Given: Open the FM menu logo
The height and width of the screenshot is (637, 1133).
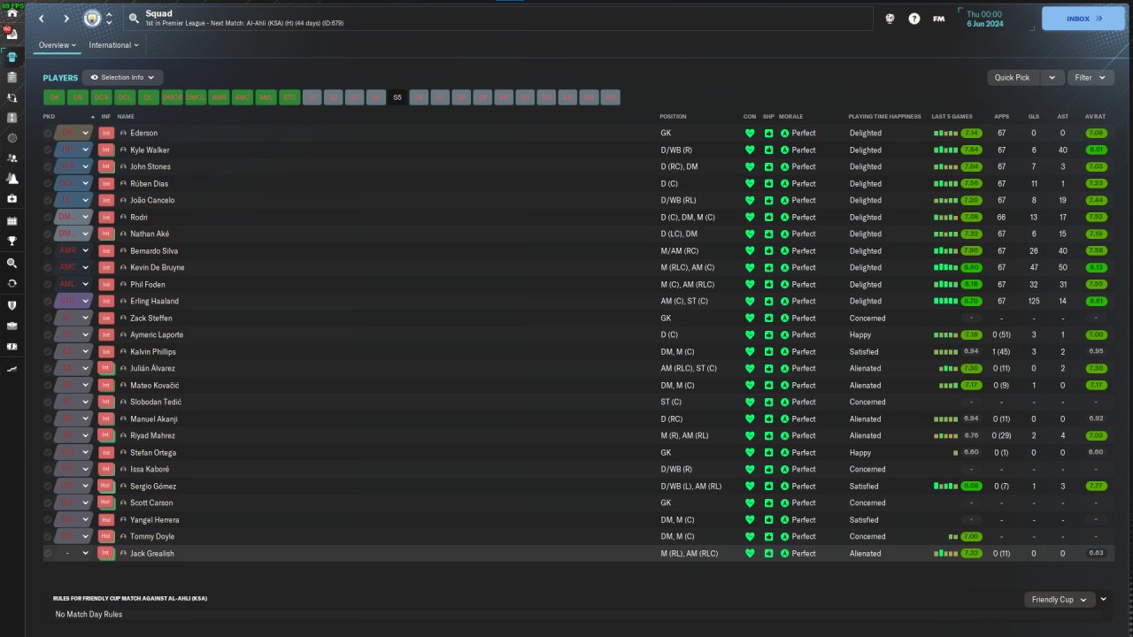Looking at the screenshot, I should tap(938, 18).
